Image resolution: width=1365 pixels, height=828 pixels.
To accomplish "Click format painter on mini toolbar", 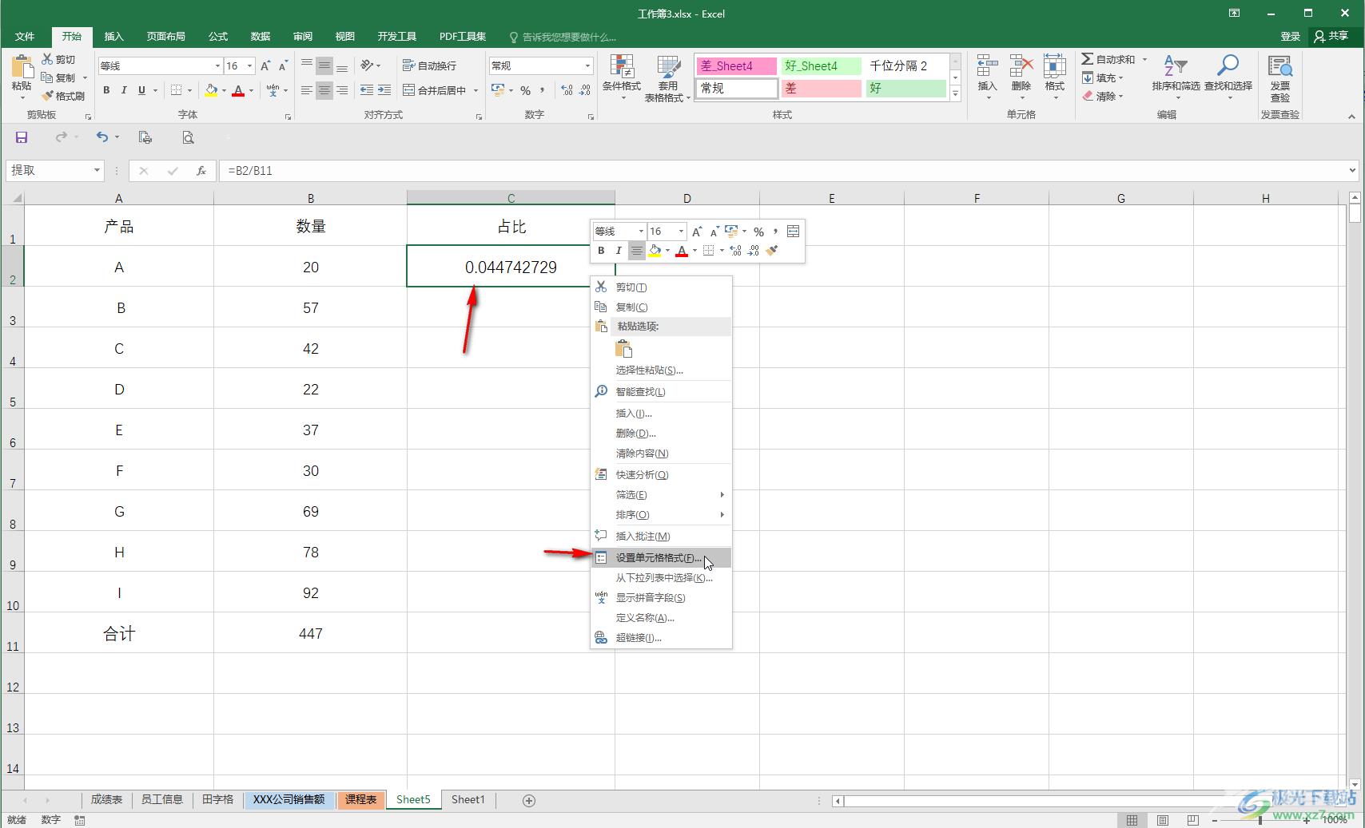I will click(771, 251).
